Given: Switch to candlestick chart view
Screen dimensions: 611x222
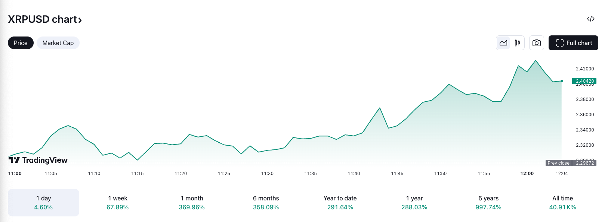Looking at the screenshot, I should [517, 43].
